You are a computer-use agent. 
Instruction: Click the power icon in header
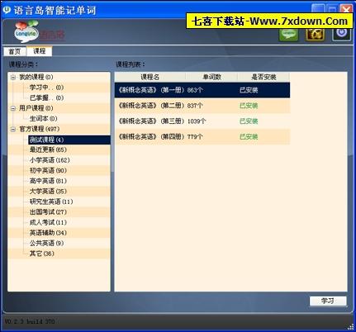click(341, 34)
